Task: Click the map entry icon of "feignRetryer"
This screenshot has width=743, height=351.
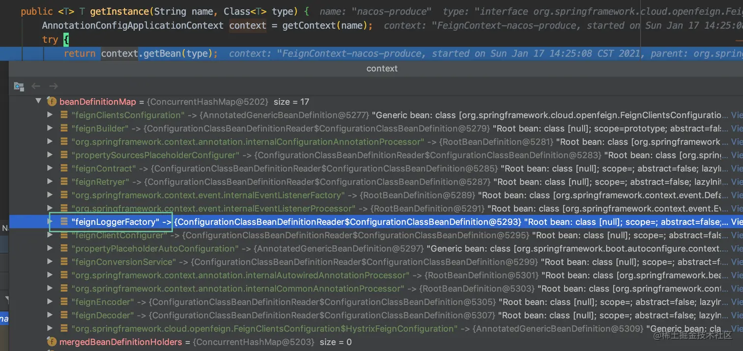Action: click(x=64, y=182)
